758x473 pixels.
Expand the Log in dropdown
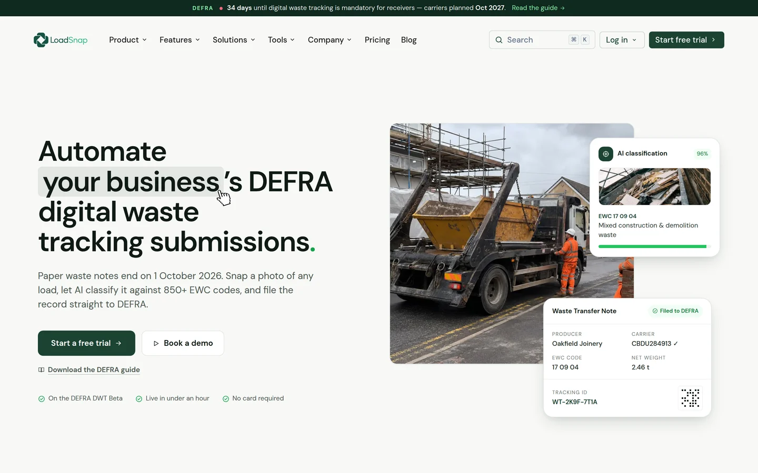pyautogui.click(x=622, y=40)
